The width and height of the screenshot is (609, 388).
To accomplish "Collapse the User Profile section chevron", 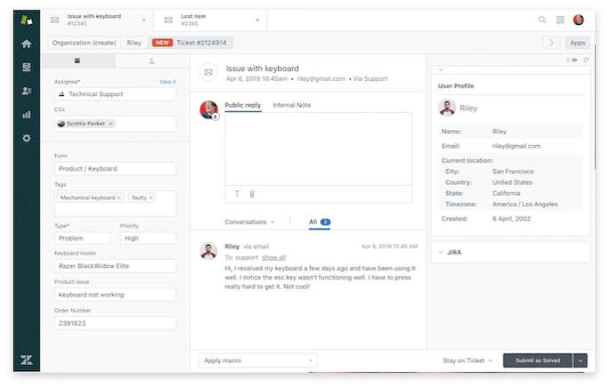I will coord(441,70).
